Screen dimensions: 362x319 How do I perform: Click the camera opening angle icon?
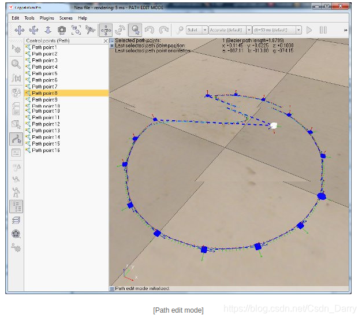coord(62,30)
